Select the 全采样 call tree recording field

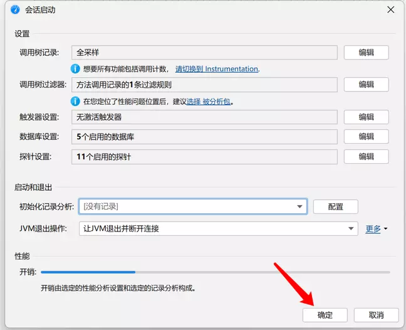pos(204,53)
